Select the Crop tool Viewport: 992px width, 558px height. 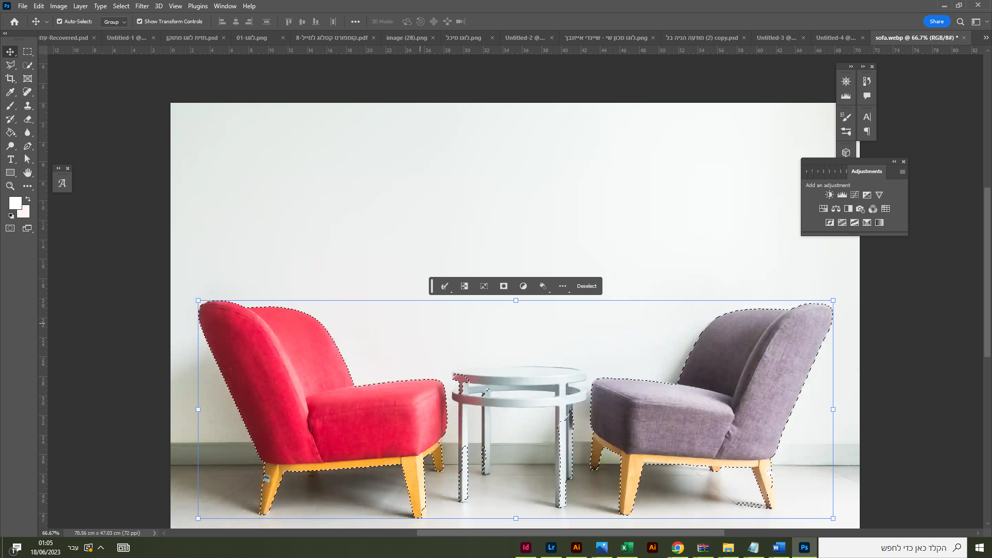(x=10, y=79)
